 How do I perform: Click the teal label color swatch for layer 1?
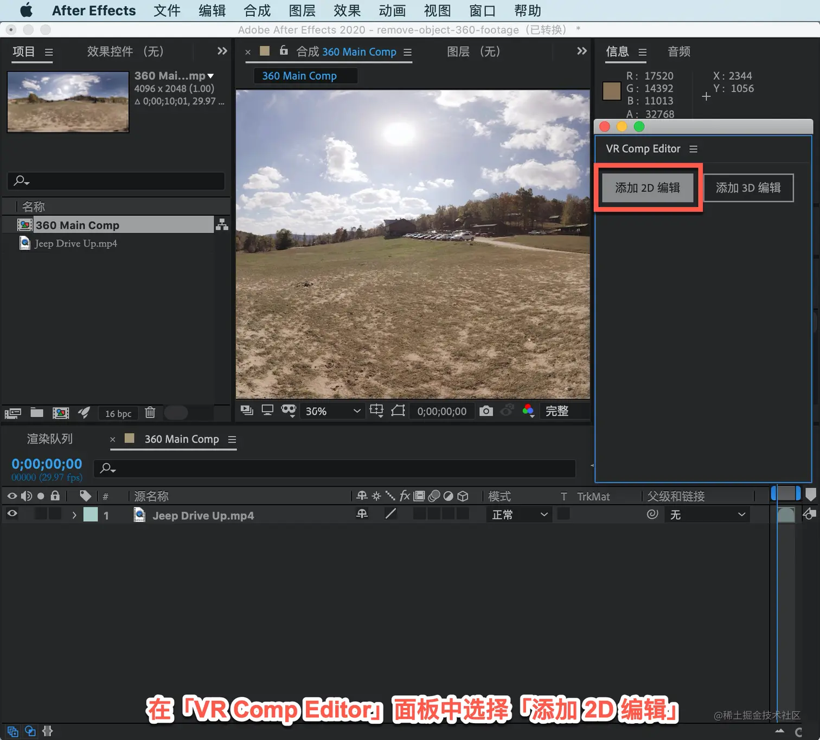(x=91, y=514)
